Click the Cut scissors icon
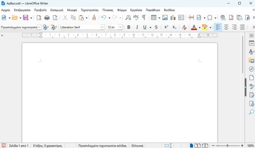The height and width of the screenshot is (148, 255). click(65, 17)
